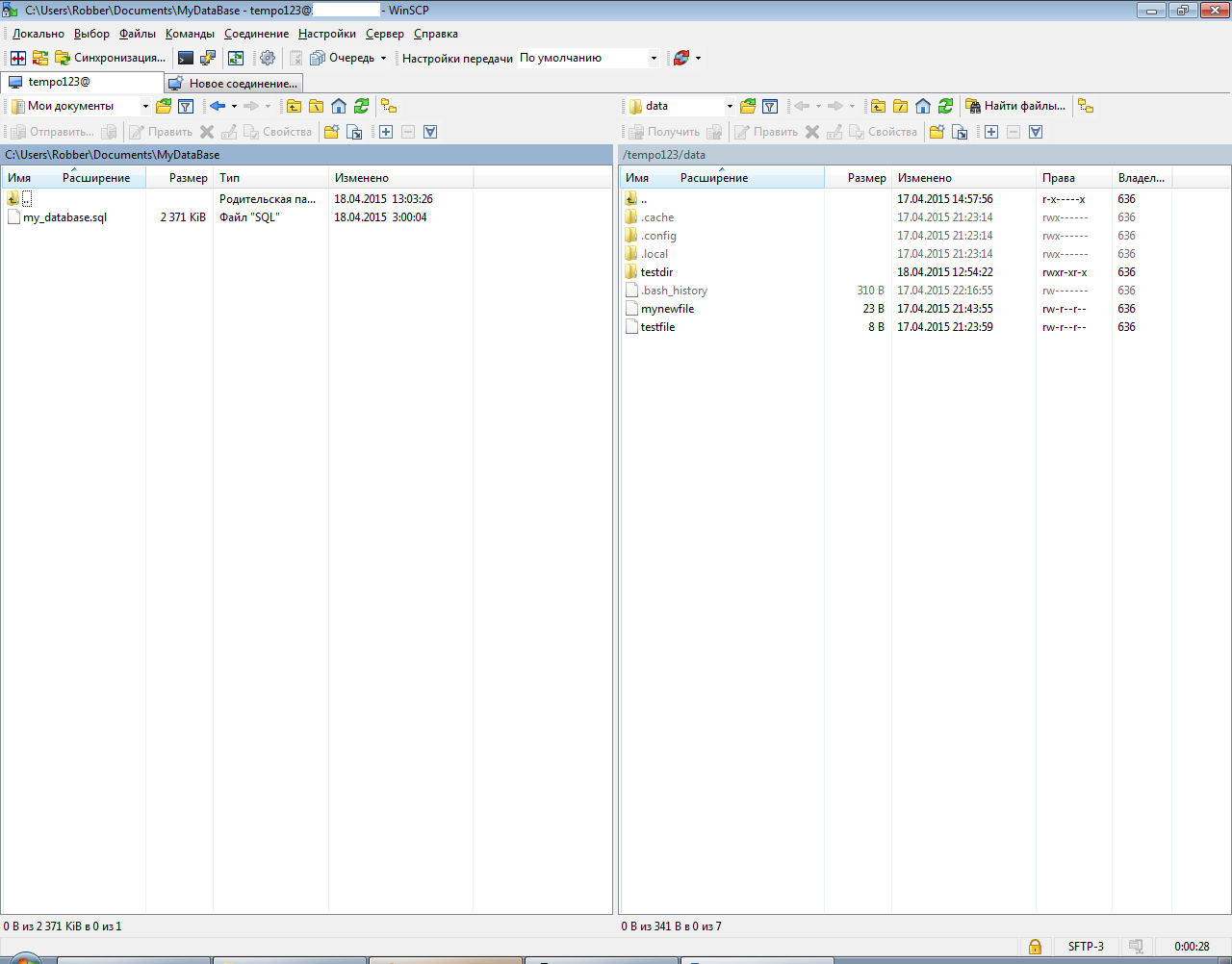Click the lock icon in status bar
Viewport: 1232px width, 964px height.
tap(1035, 947)
